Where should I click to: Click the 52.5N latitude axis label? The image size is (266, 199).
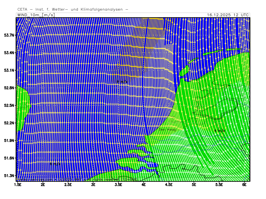pyautogui.click(x=9, y=105)
